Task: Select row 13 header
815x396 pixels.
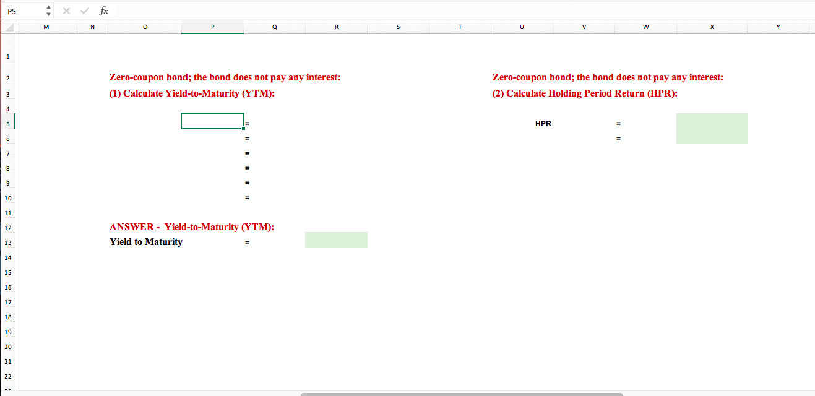Action: pyautogui.click(x=7, y=242)
